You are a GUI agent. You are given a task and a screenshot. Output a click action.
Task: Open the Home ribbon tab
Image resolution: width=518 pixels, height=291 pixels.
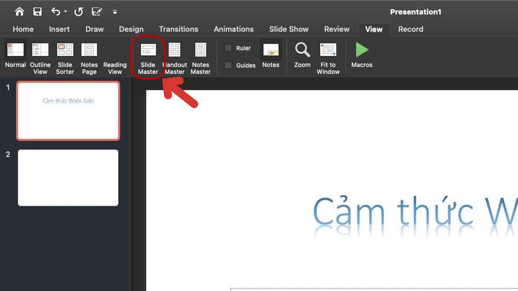[23, 29]
